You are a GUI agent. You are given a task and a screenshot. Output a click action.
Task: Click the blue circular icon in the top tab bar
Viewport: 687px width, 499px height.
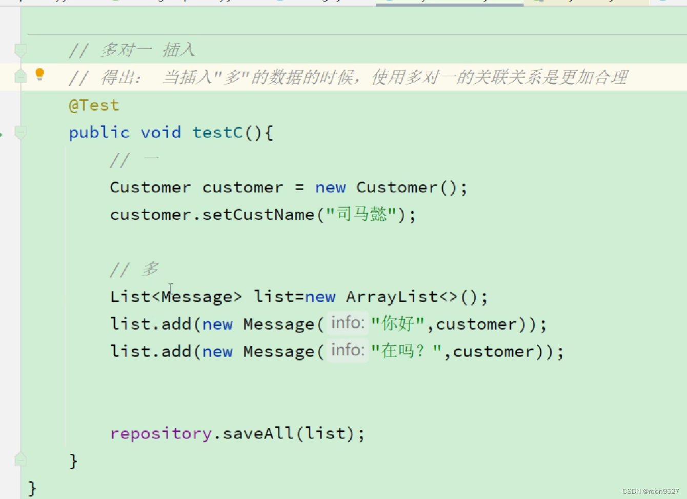click(x=280, y=2)
